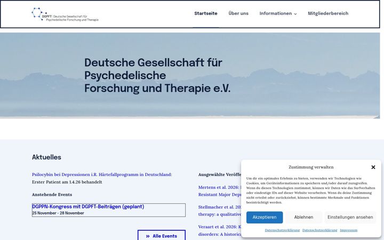This screenshot has width=384, height=240.
Task: Open the Mertens et al. 2026 publication link
Action: coord(220,191)
